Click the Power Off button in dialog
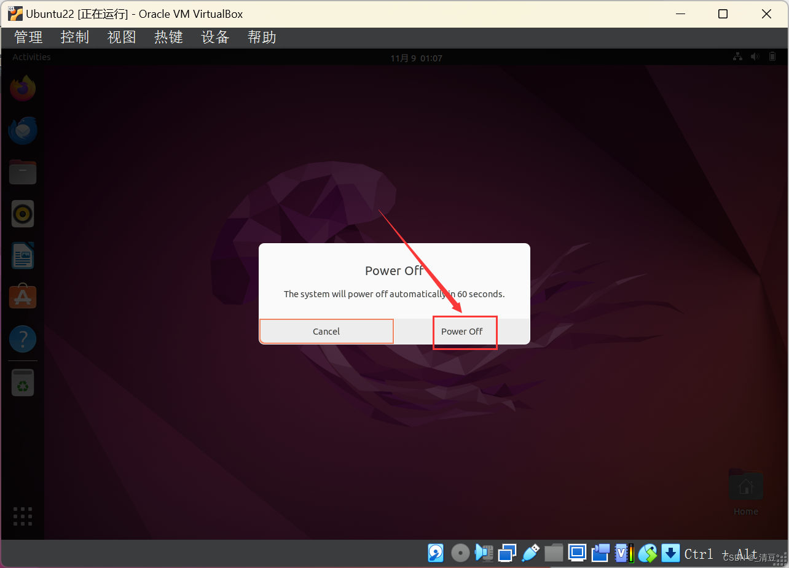The width and height of the screenshot is (789, 568). click(x=462, y=332)
